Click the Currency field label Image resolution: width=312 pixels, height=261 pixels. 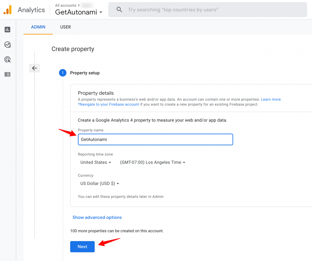[x=86, y=176]
